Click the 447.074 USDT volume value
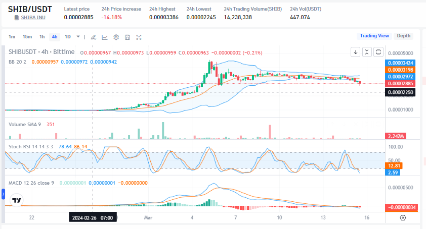 point(300,17)
